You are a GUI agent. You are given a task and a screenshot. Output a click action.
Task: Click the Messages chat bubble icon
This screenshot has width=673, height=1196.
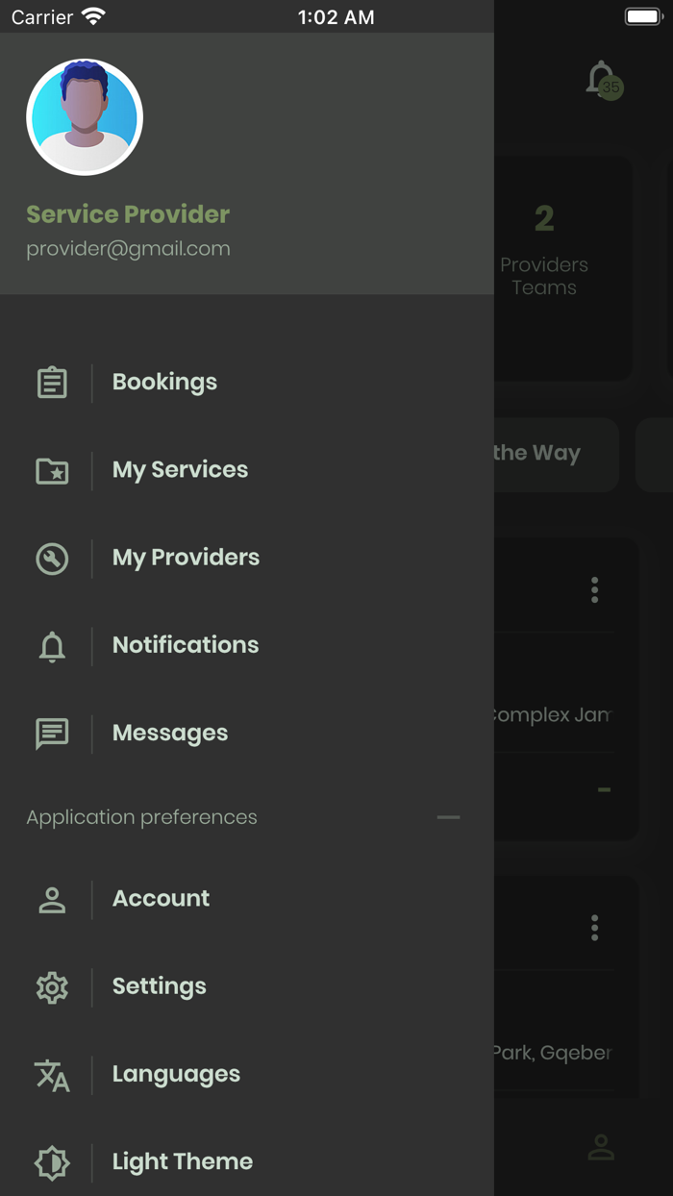point(51,733)
